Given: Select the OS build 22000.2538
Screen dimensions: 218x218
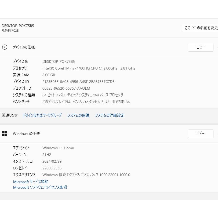Looking at the screenshot, I should 52,168.
